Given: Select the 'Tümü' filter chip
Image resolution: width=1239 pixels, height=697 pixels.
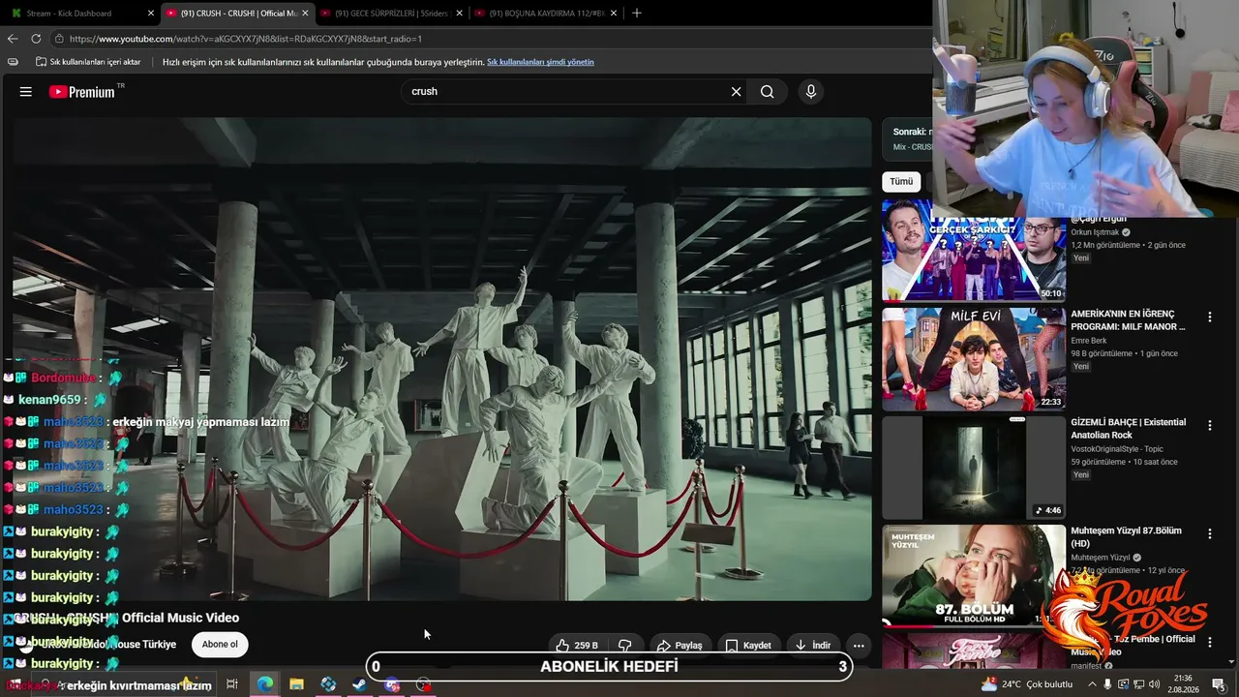Looking at the screenshot, I should coord(901,182).
